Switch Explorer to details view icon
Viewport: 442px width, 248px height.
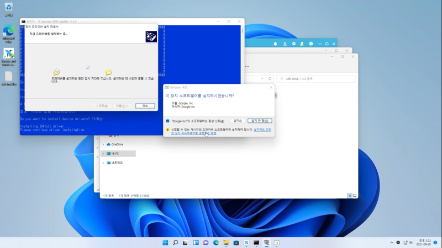pyautogui.click(x=350, y=196)
